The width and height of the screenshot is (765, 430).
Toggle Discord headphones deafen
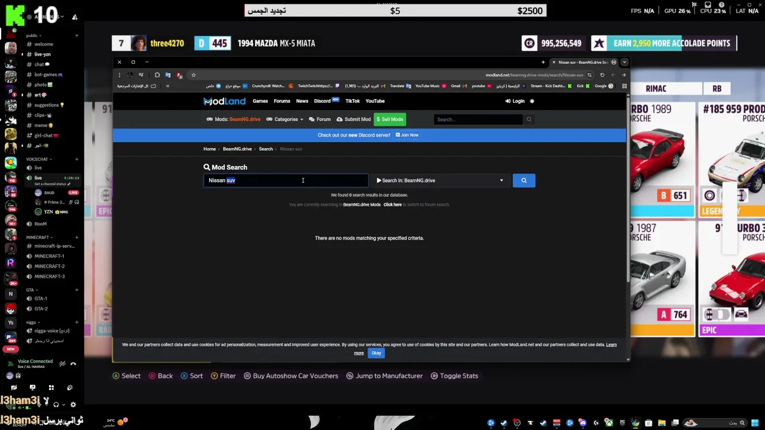(x=56, y=404)
